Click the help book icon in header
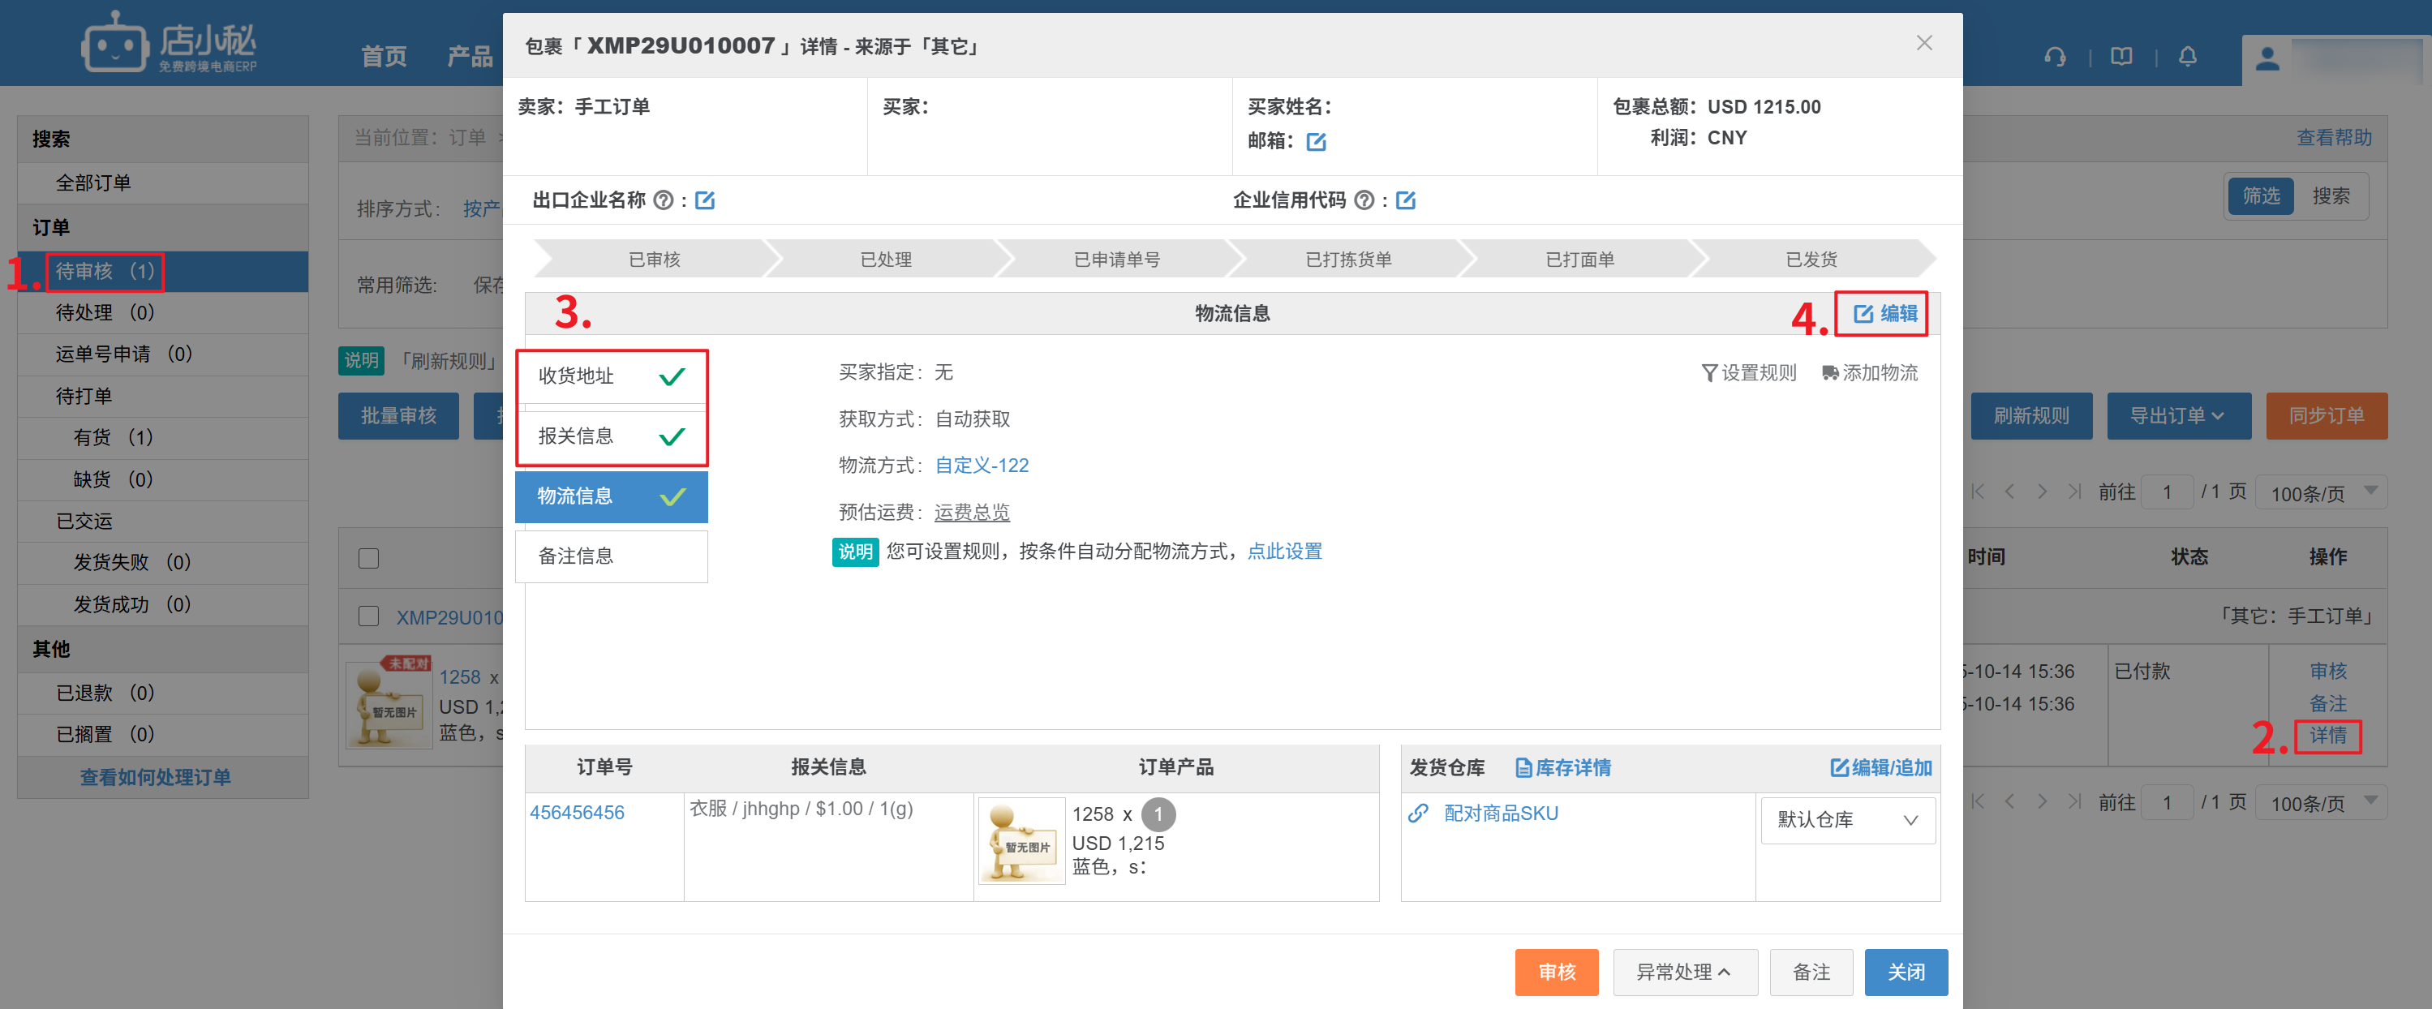 pos(2121,58)
